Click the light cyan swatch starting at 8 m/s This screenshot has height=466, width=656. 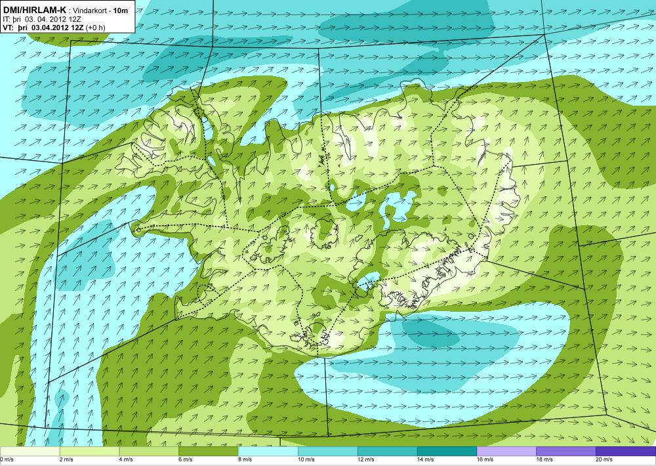[268, 452]
